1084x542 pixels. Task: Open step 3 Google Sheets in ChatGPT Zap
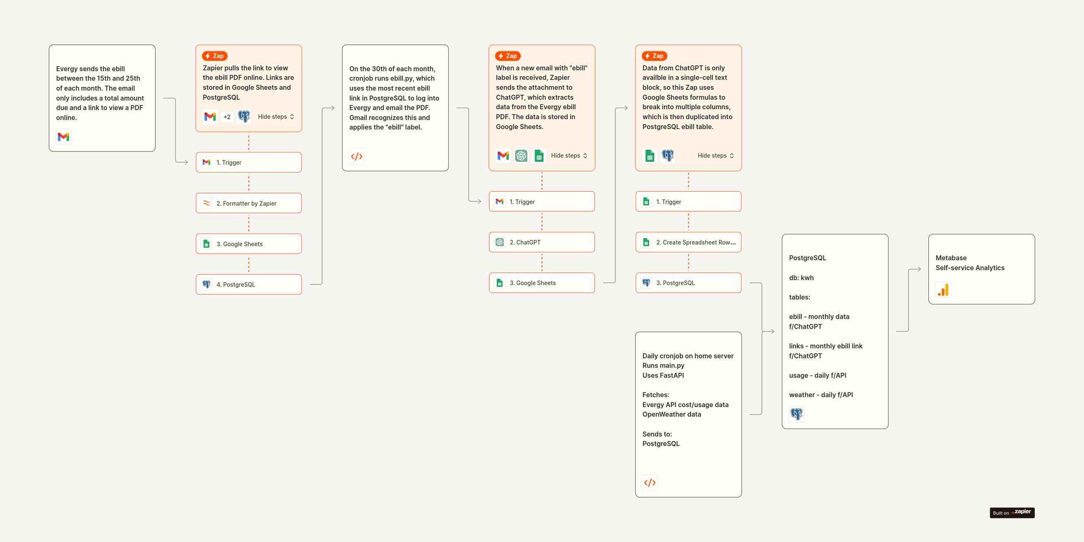tap(542, 283)
